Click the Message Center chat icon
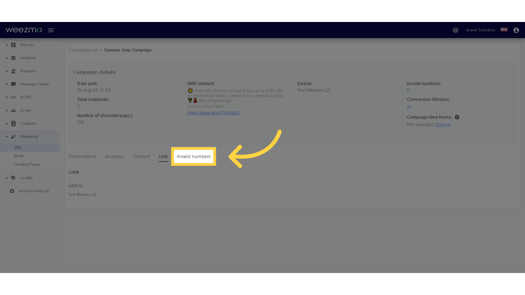This screenshot has height=295, width=525. click(13, 84)
